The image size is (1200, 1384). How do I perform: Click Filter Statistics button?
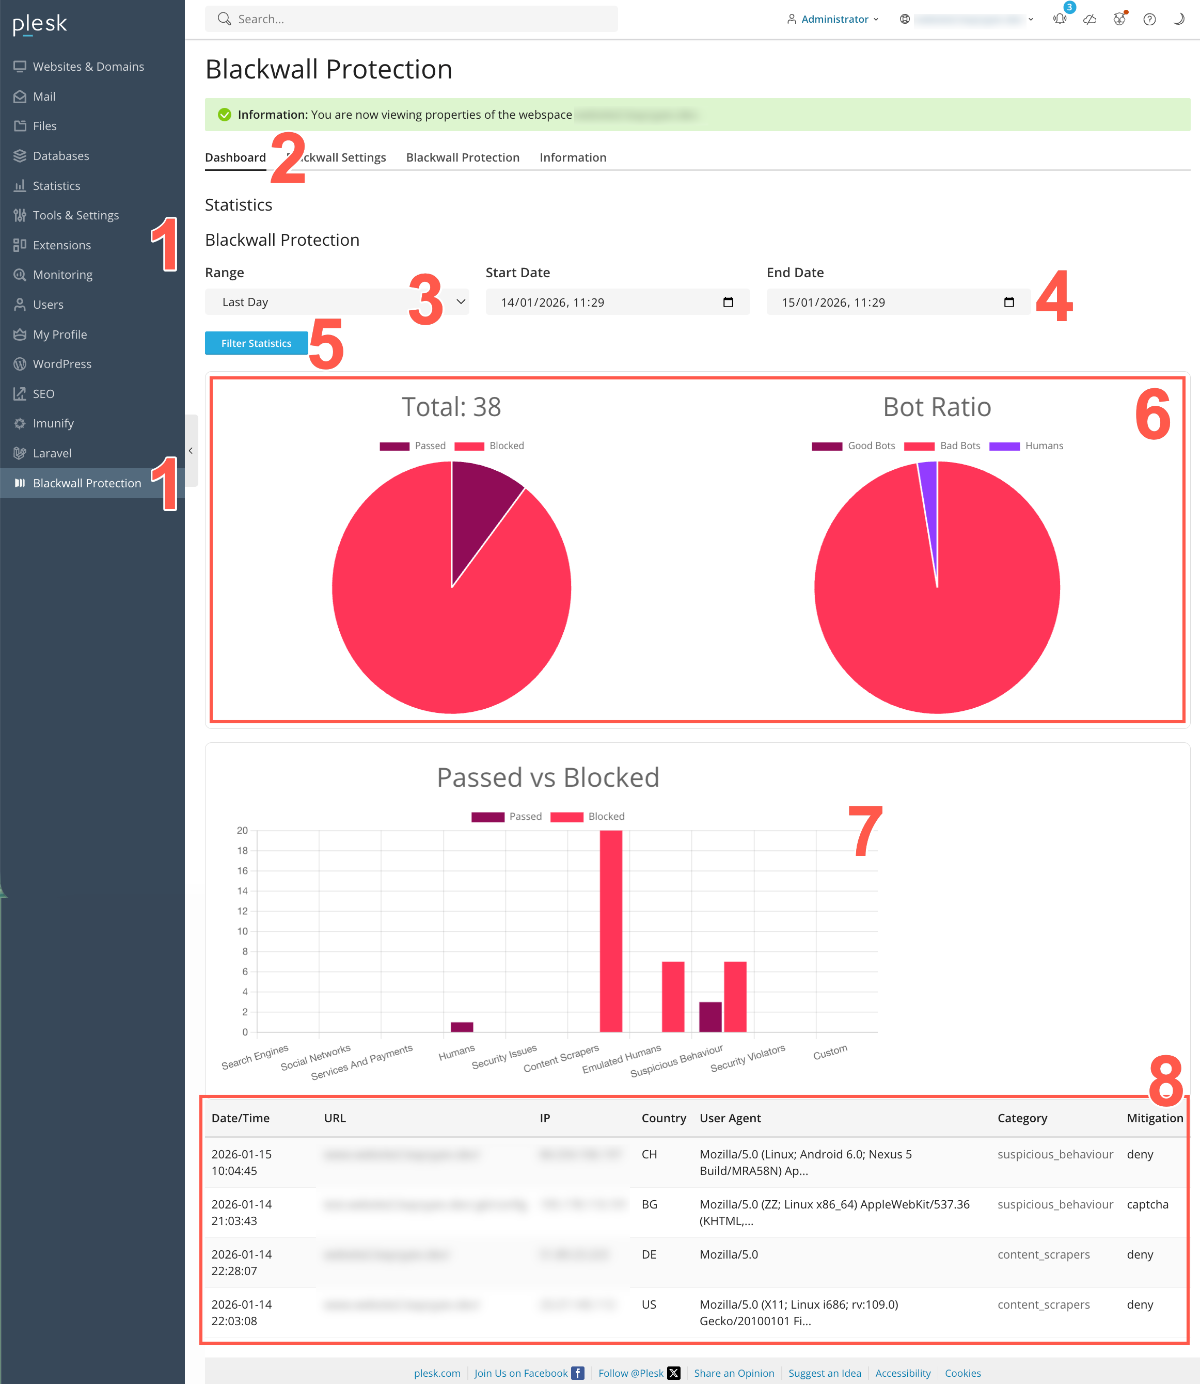tap(256, 343)
